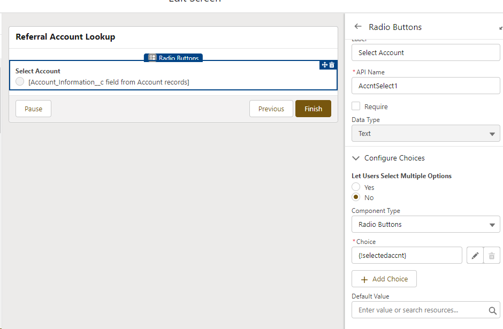Open the Data Type dropdown

click(425, 134)
